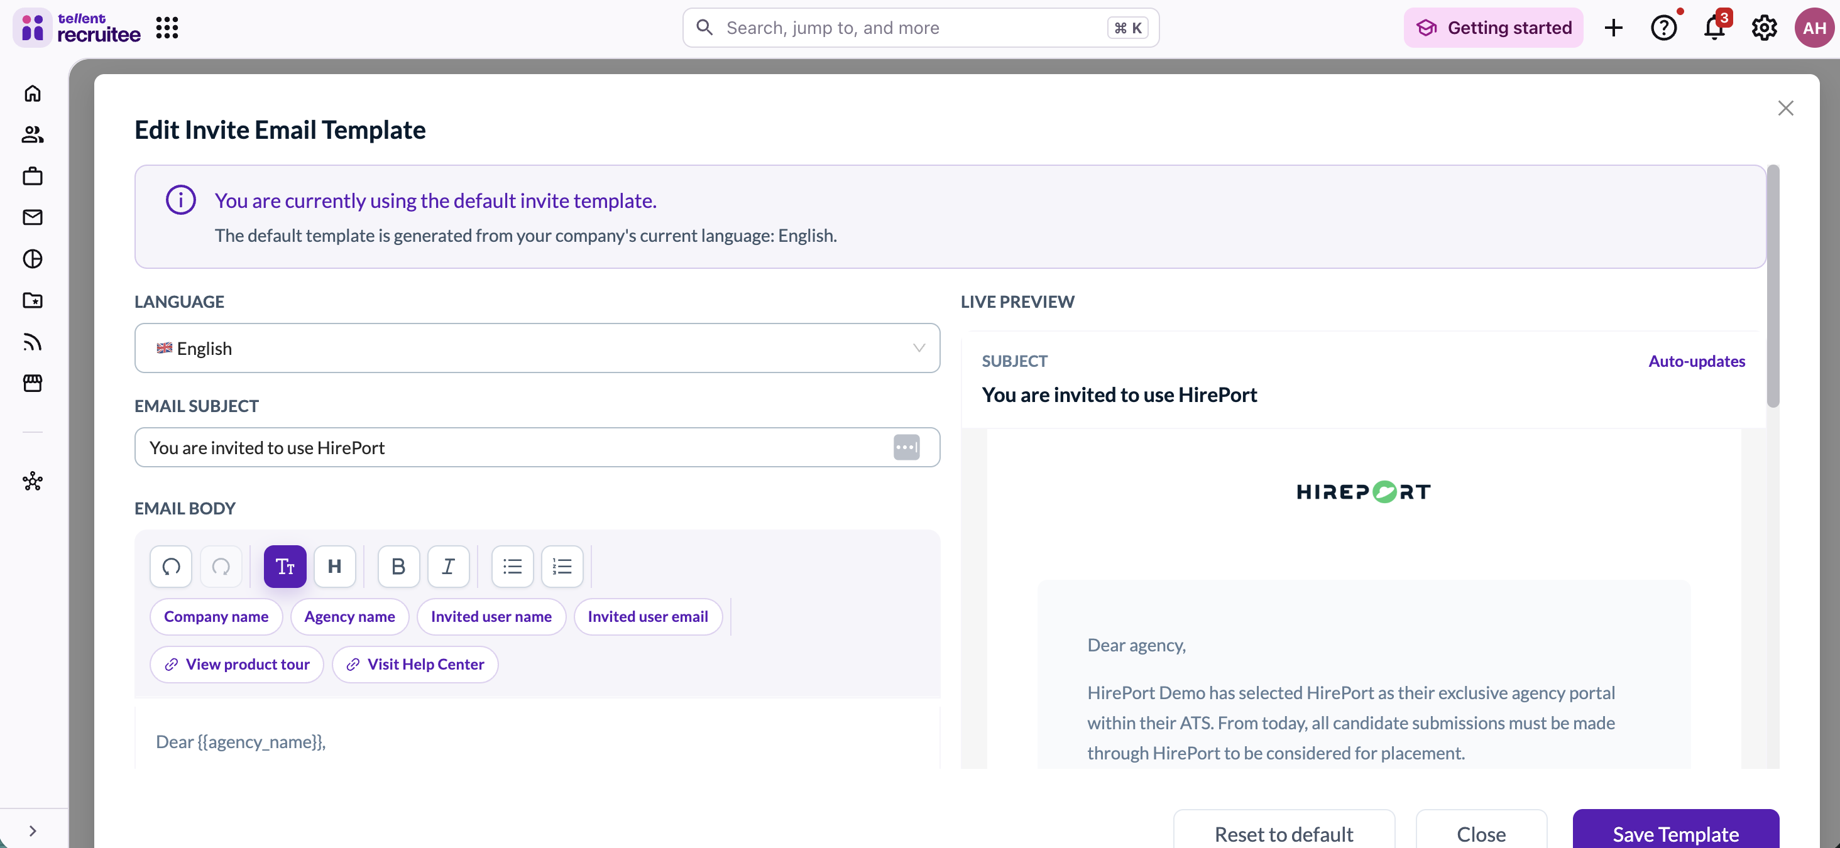Click the Getting started button
Image resolution: width=1840 pixels, height=848 pixels.
pos(1494,28)
